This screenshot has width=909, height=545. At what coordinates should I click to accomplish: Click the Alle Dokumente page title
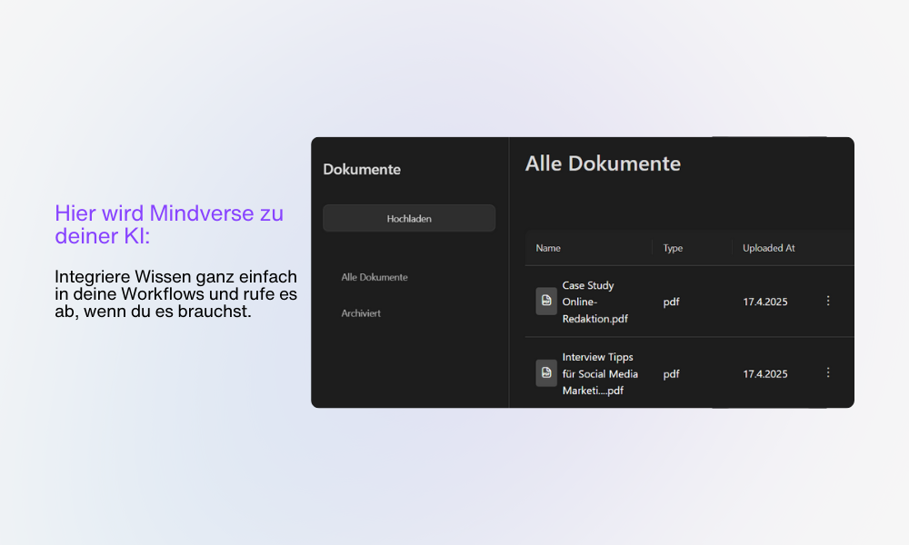click(x=603, y=163)
